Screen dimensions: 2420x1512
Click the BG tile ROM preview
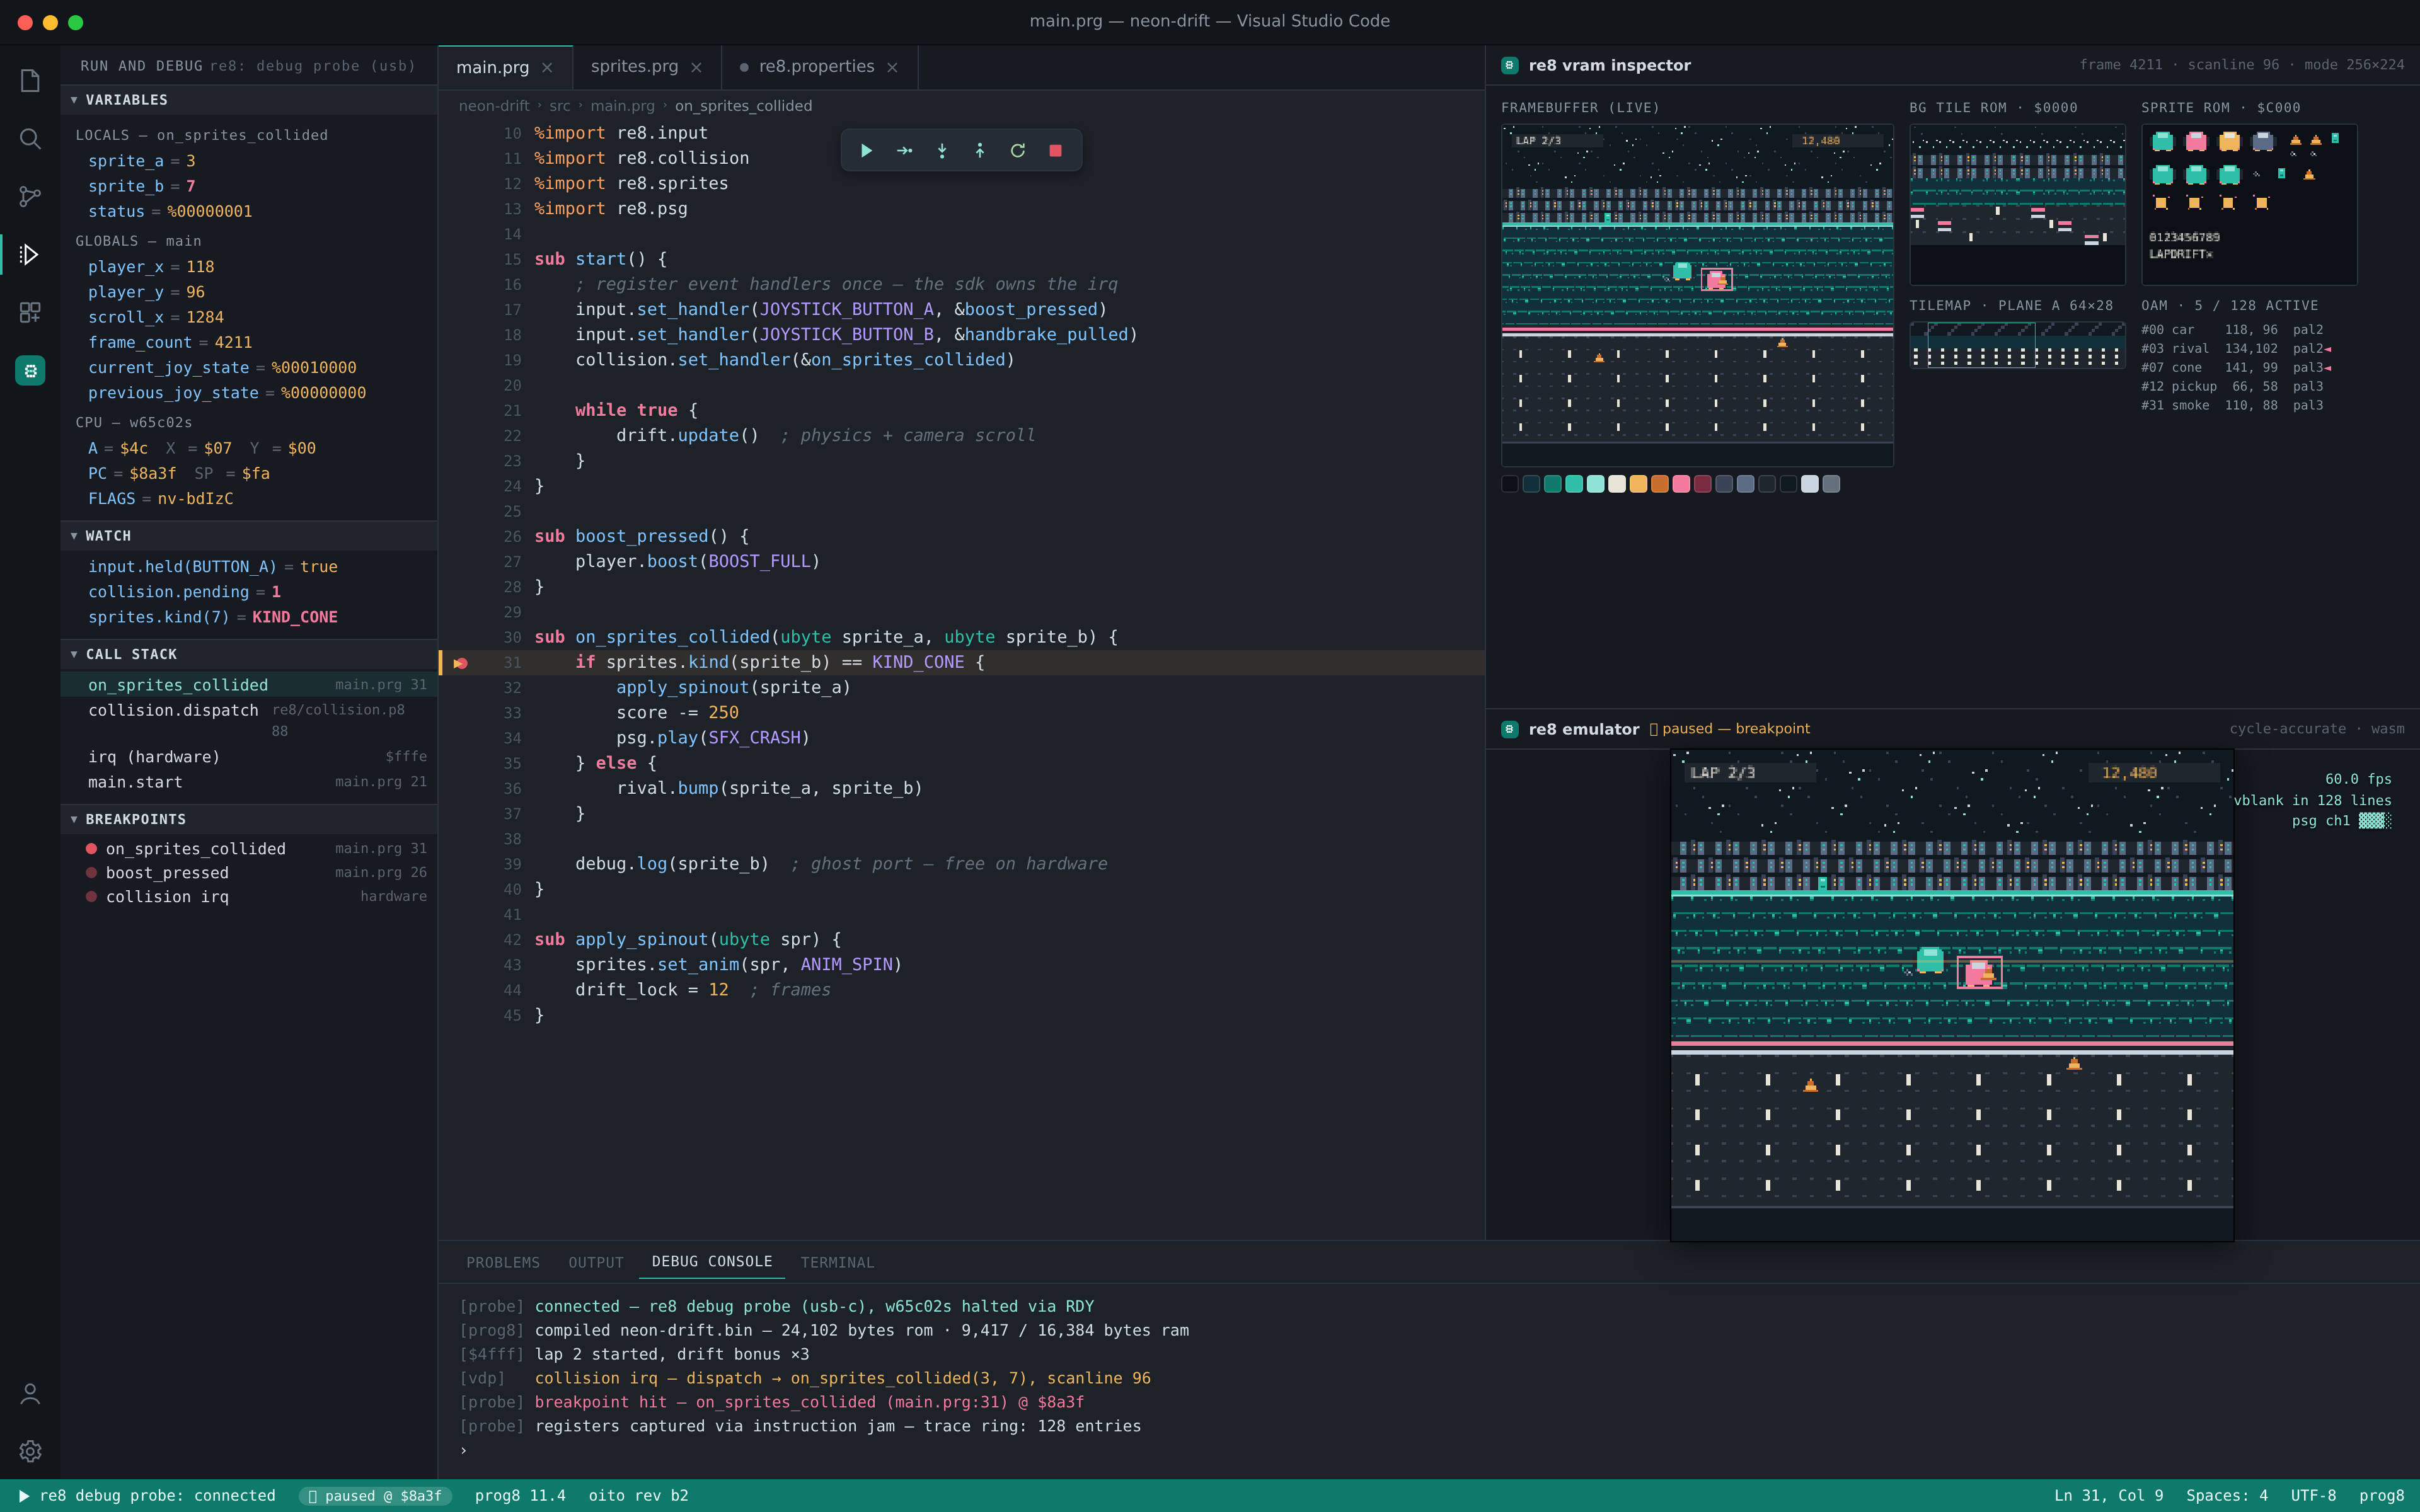pyautogui.click(x=2017, y=205)
